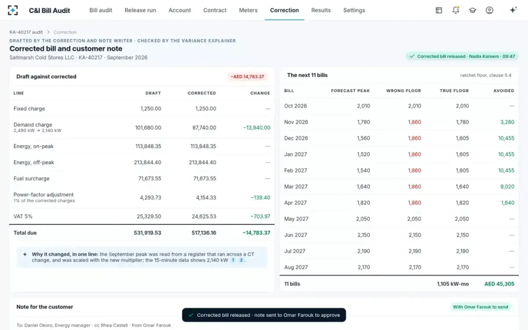
Task: Open citation reference 2
Action: (x=241, y=260)
